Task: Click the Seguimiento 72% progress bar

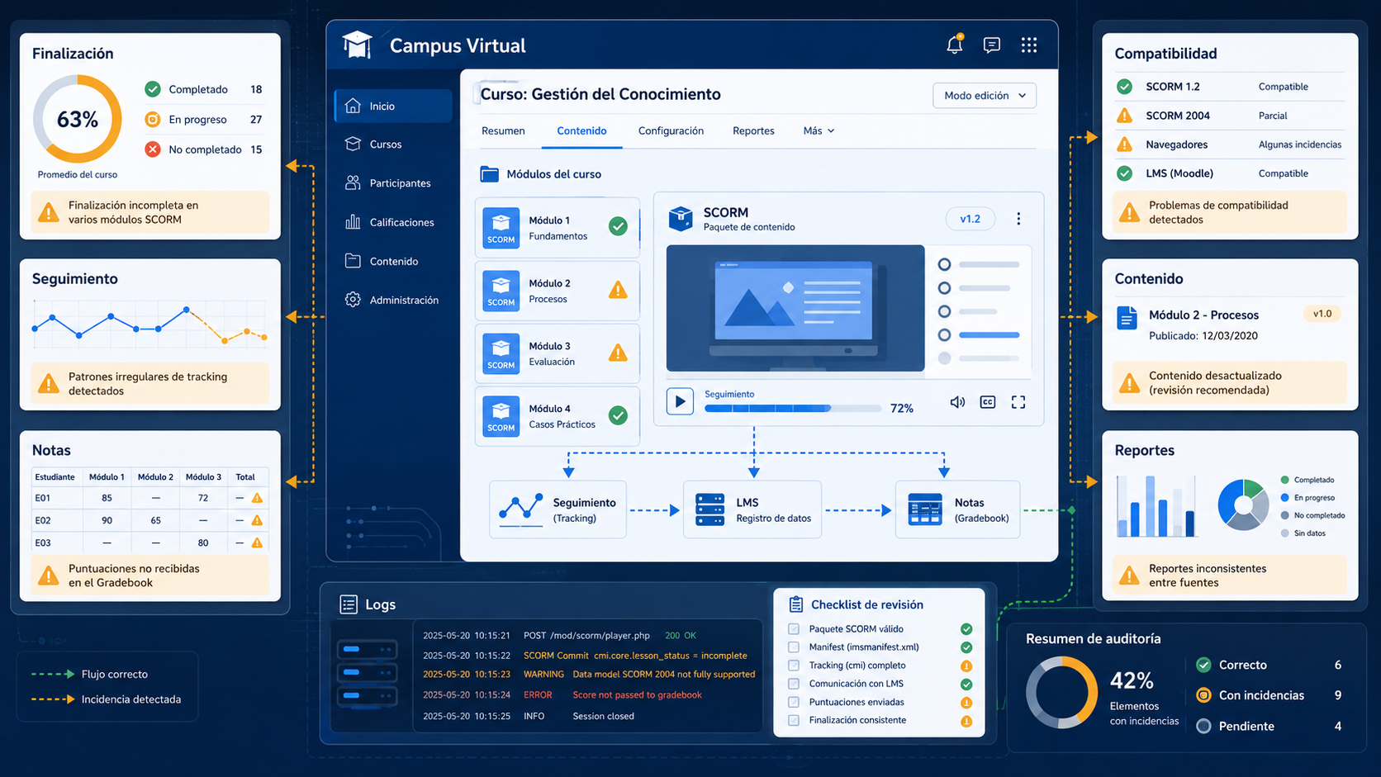Action: (793, 408)
